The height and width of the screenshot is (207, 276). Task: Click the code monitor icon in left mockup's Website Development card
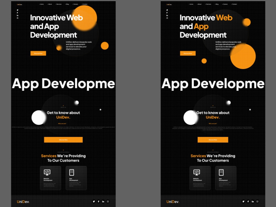coord(47,172)
